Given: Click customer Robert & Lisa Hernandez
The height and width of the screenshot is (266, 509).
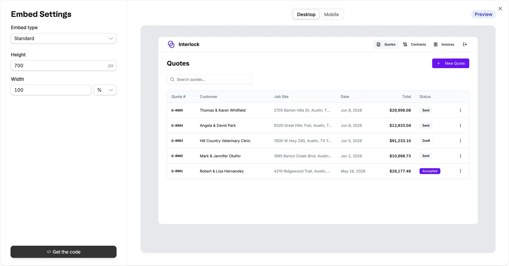Looking at the screenshot, I should pos(222,171).
